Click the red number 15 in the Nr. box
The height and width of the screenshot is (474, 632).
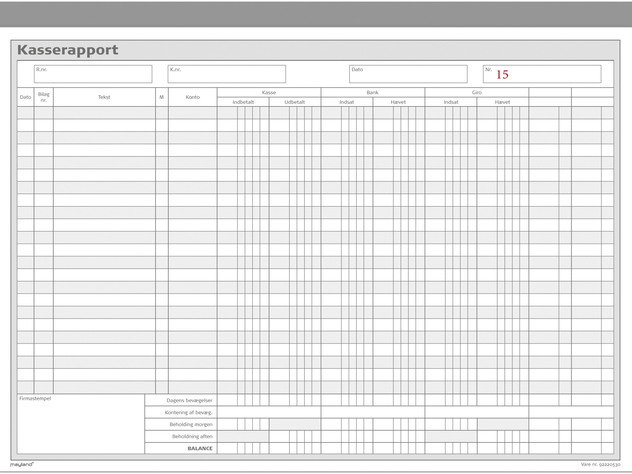point(502,75)
